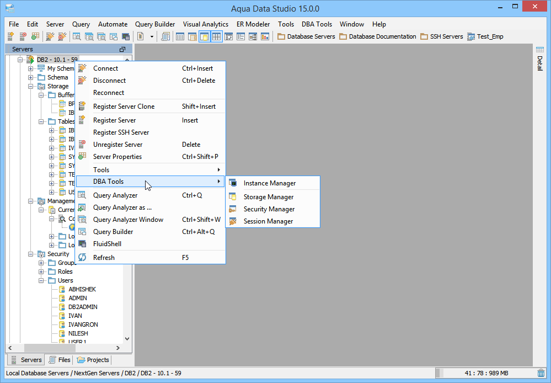The height and width of the screenshot is (383, 551).
Task: Click the scroll down arrow in Servers tree
Action: 127,339
